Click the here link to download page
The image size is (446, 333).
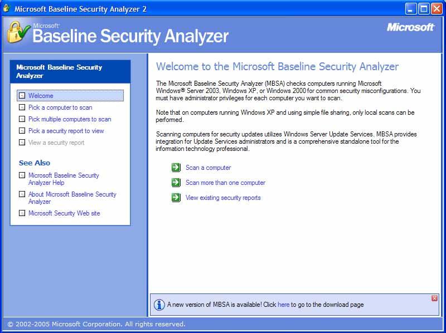click(x=283, y=305)
